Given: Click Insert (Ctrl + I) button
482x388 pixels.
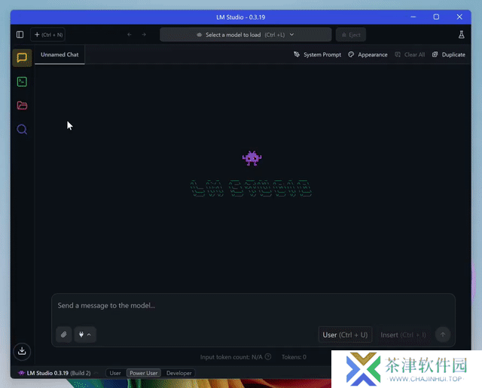Looking at the screenshot, I should point(403,335).
